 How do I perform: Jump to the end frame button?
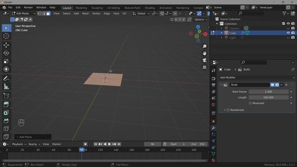click(119, 144)
